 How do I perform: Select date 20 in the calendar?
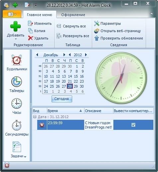click(64, 81)
